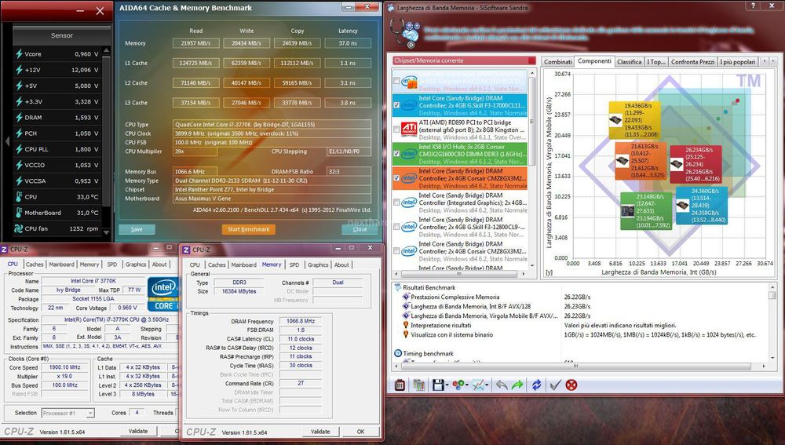
Task: Click the yellow 19.436GB/s chart result box
Action: pos(634,120)
